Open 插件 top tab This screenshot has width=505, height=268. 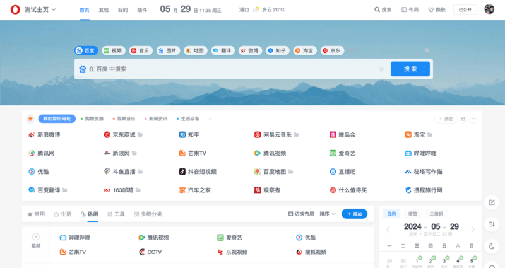pyautogui.click(x=141, y=10)
